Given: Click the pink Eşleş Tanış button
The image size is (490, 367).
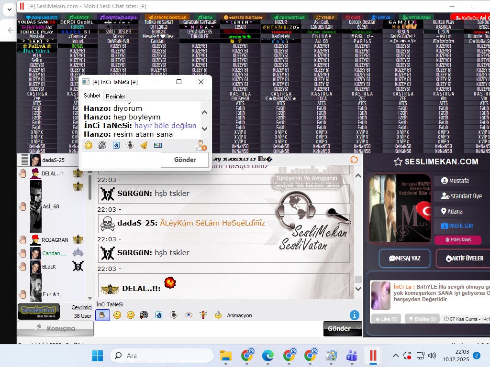Looking at the screenshot, I should tap(458, 240).
